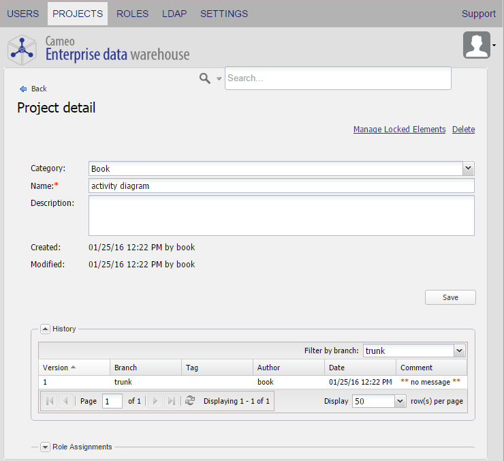
Task: Click the Back arrow icon
Action: 22,89
